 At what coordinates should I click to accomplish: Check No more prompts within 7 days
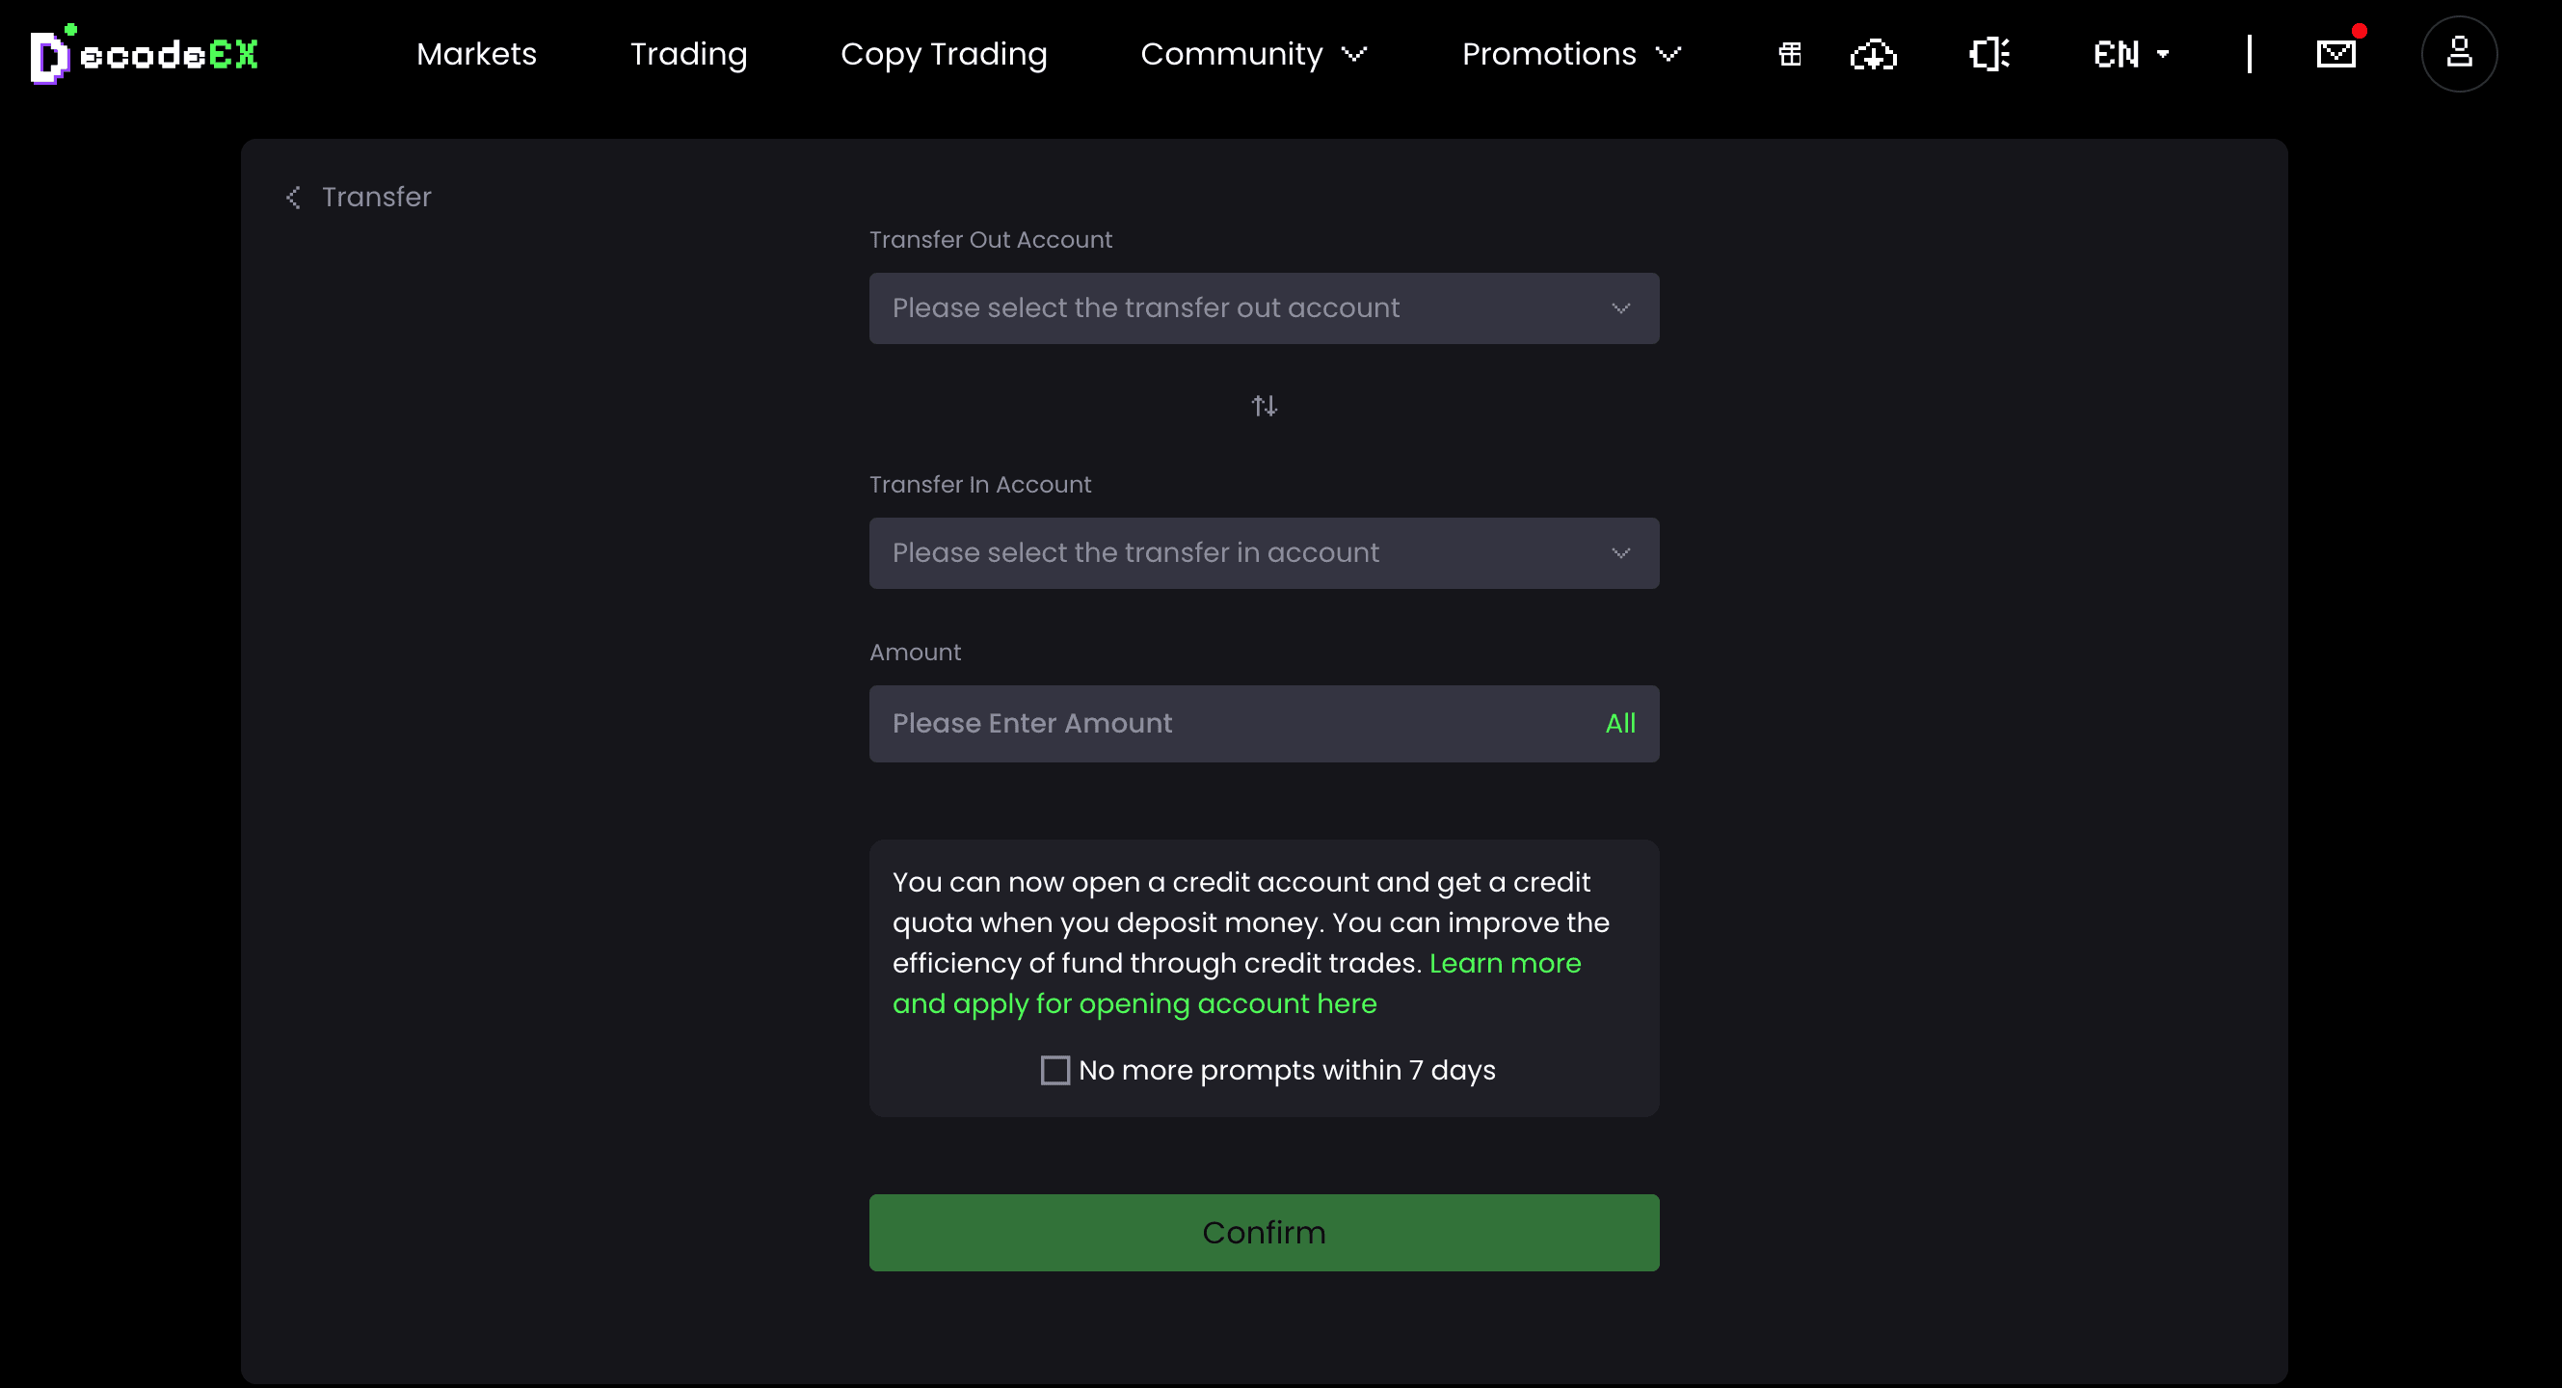point(1055,1070)
